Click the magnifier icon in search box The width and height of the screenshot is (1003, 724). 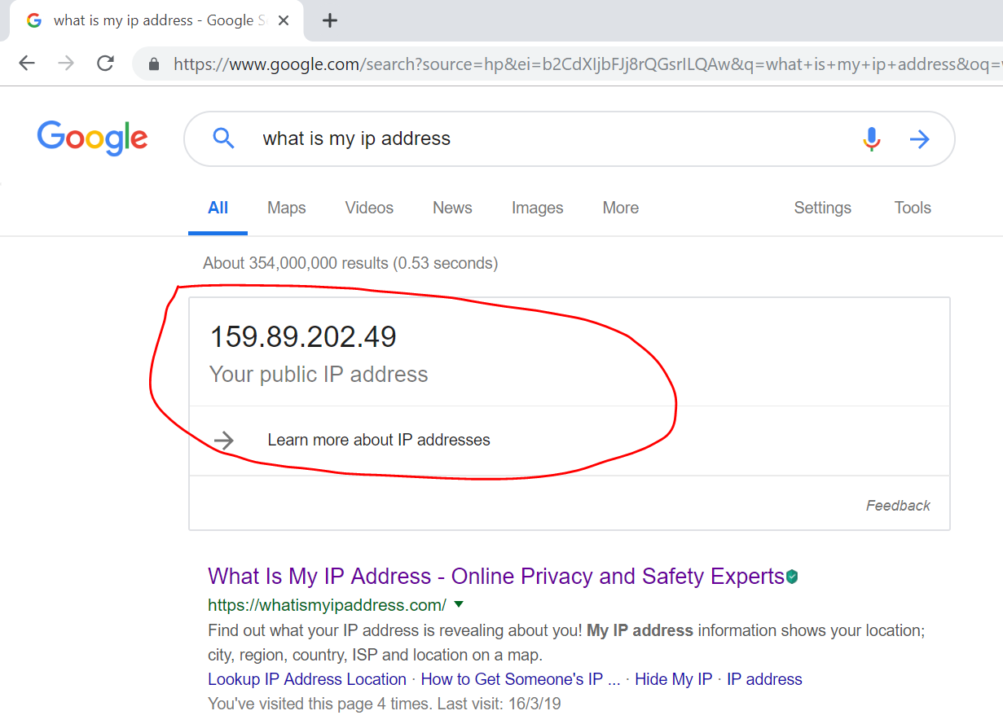(x=223, y=138)
